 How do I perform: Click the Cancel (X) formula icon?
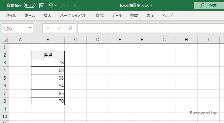(48, 28)
